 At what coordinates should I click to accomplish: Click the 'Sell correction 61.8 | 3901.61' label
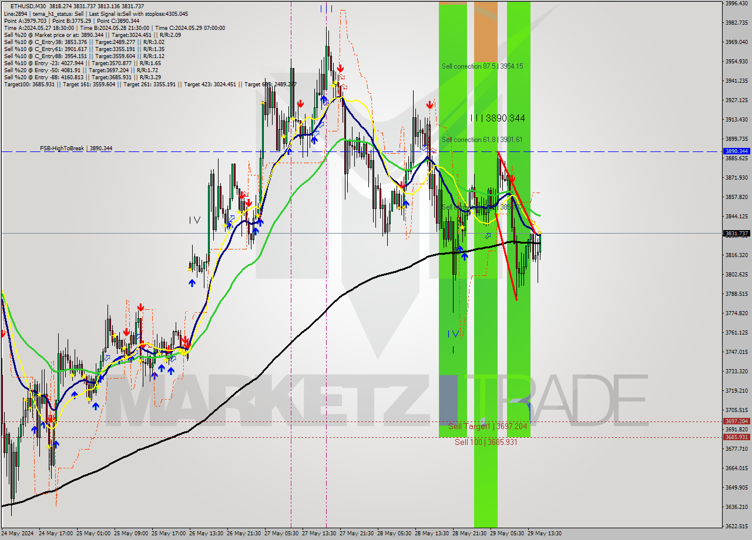[x=482, y=140]
